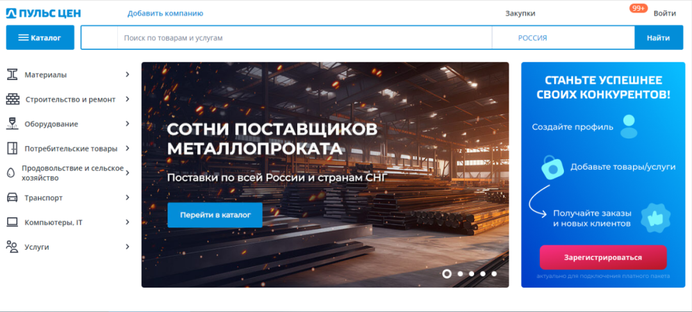Click the Получайте заказы и новых клиентов text
The height and width of the screenshot is (312, 692).
(592, 218)
